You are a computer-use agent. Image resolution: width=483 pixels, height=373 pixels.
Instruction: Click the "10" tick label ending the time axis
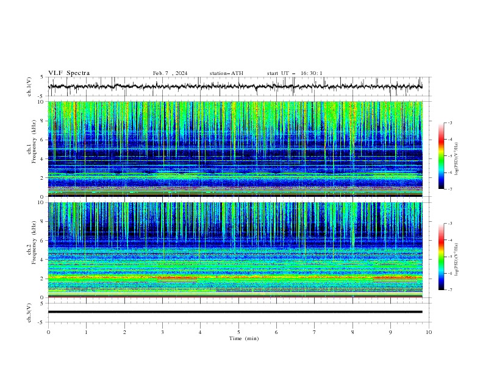[x=429, y=332]
